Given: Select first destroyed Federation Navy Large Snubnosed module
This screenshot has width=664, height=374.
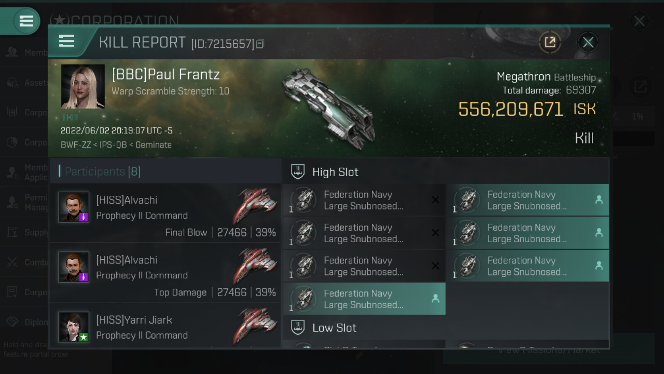Looking at the screenshot, I should click(364, 200).
